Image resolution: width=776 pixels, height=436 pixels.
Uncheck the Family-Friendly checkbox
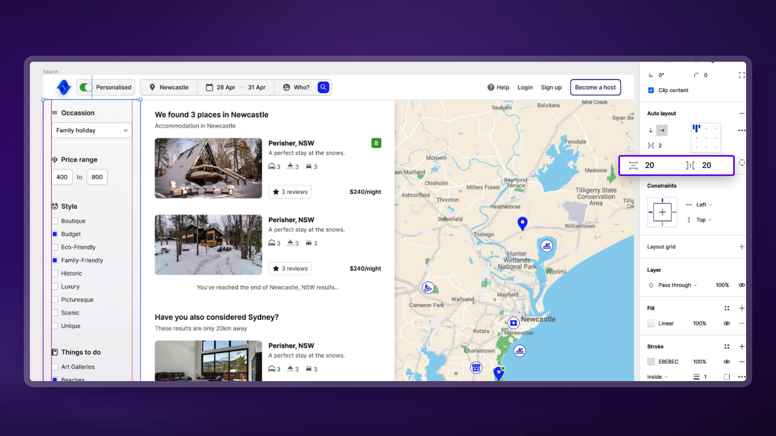click(55, 260)
